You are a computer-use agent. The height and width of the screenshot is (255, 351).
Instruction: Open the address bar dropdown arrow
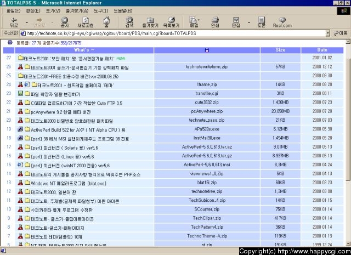(x=328, y=33)
